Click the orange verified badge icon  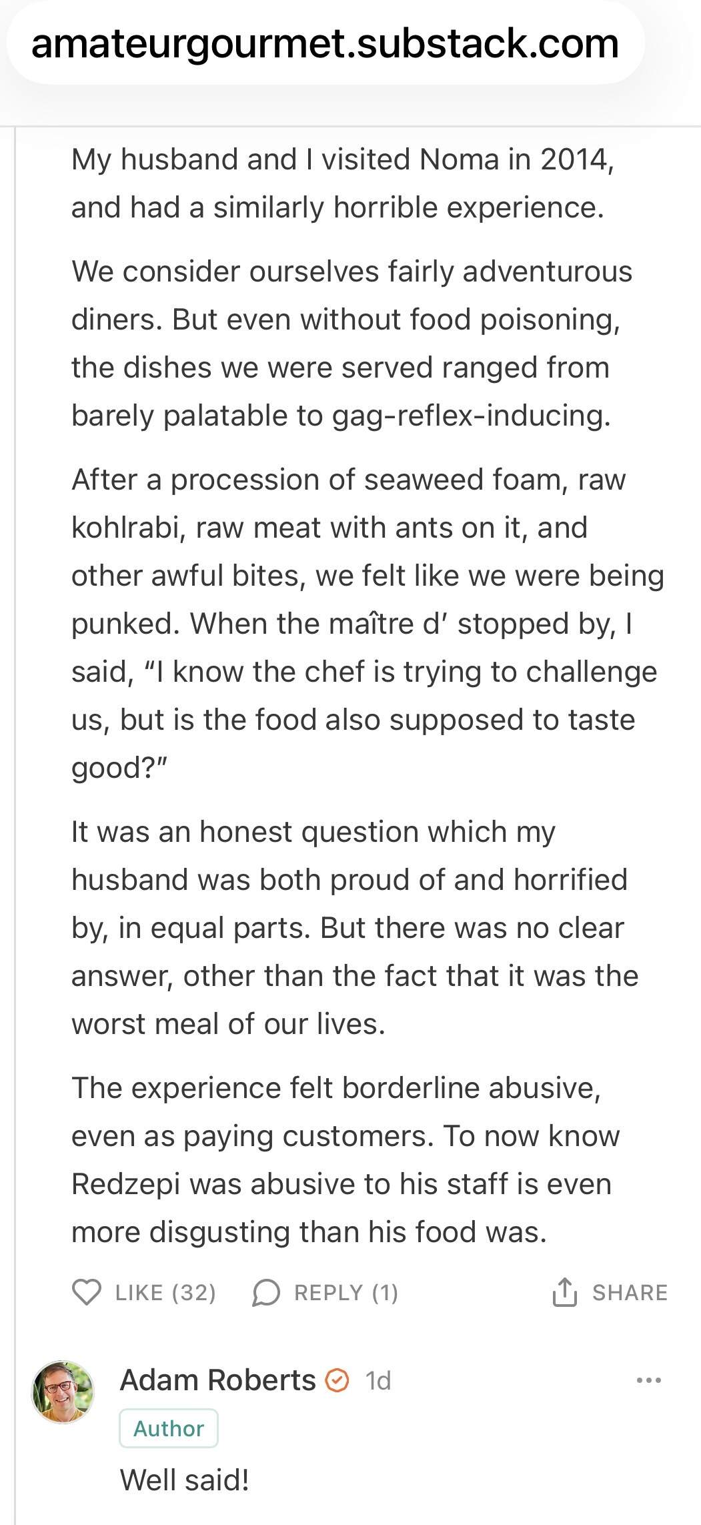pyautogui.click(x=337, y=1380)
